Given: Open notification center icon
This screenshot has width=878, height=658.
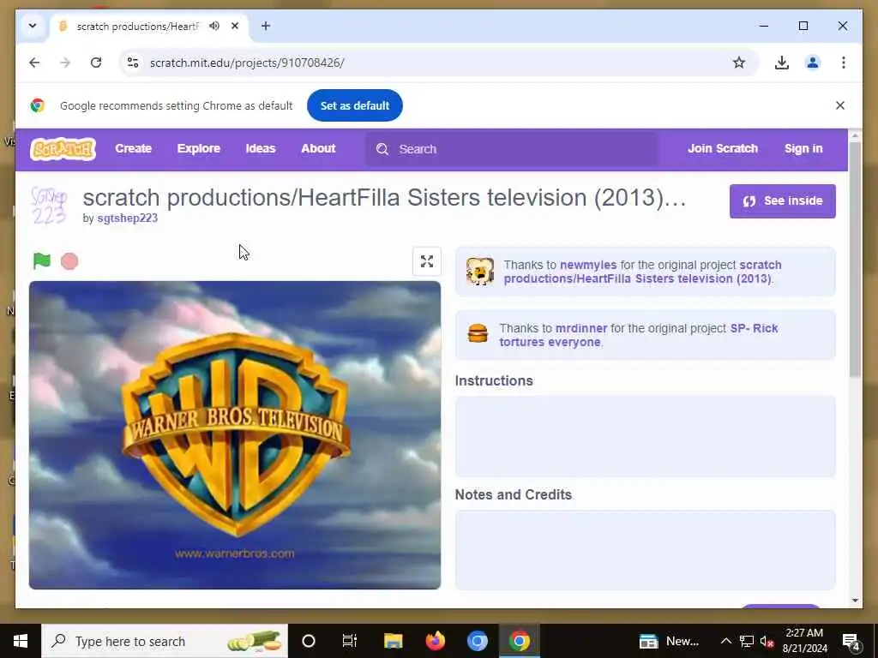Looking at the screenshot, I should [851, 641].
